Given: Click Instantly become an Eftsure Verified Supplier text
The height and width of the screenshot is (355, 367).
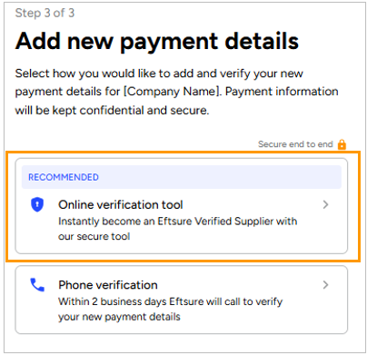Looking at the screenshot, I should pos(177,222).
